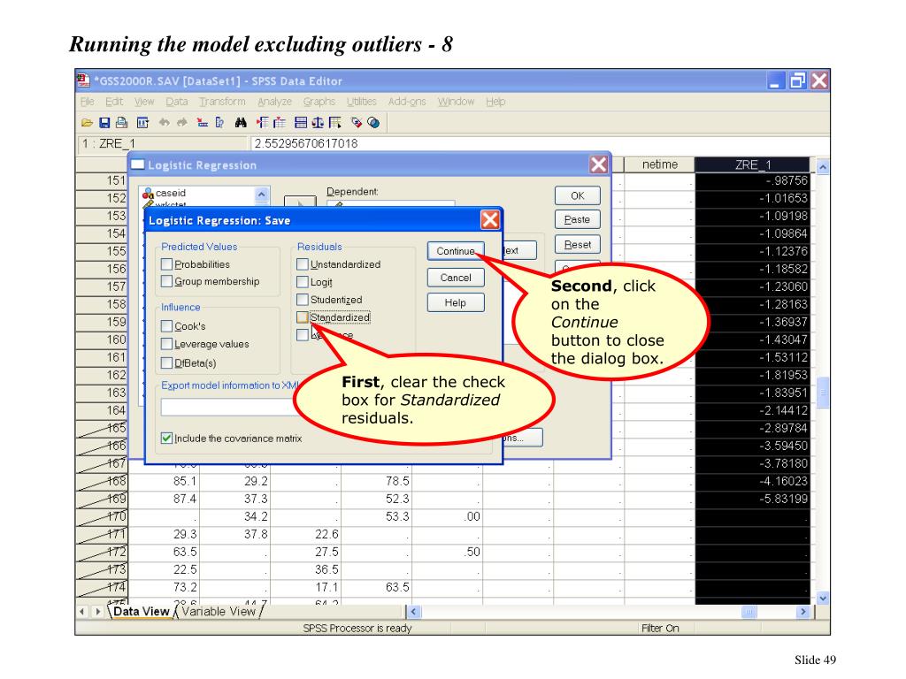Open the File menu
This screenshot has width=906, height=679.
(88, 102)
